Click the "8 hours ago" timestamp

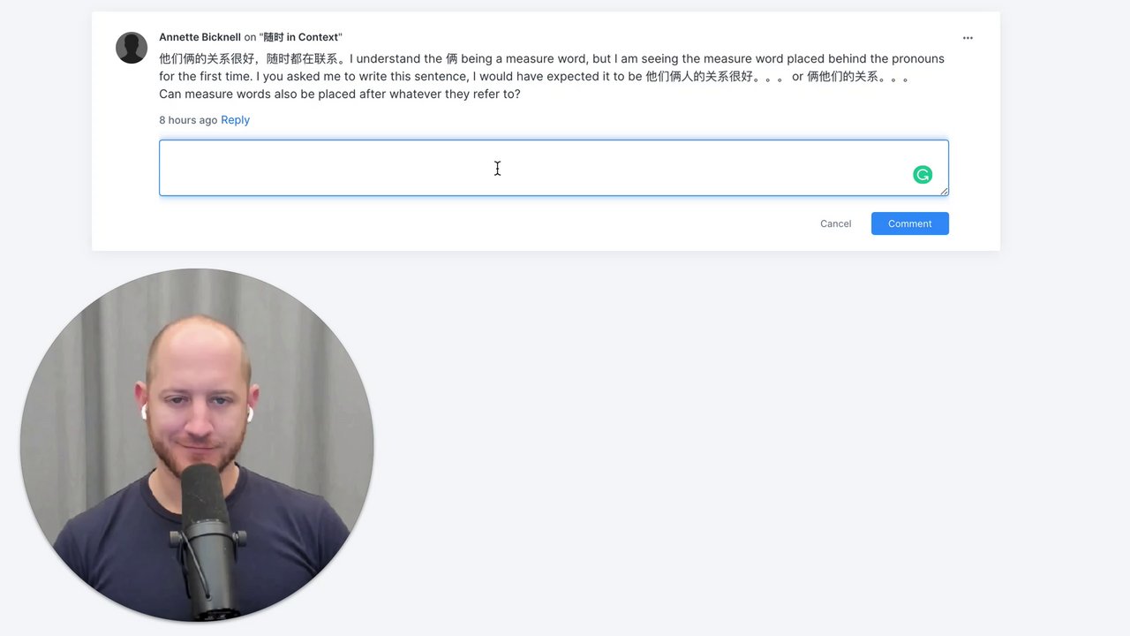click(x=188, y=120)
